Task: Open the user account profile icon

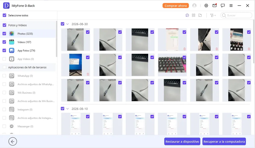Action: 194,6
